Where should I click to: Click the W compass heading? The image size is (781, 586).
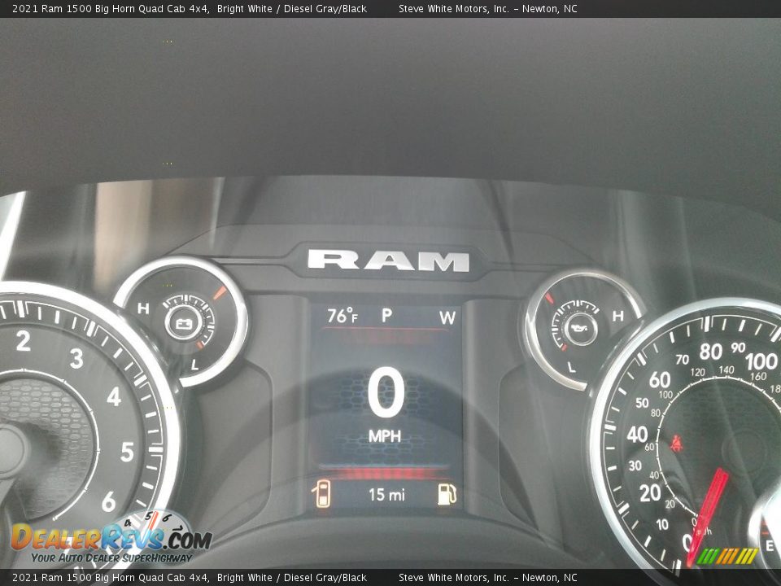(x=447, y=317)
